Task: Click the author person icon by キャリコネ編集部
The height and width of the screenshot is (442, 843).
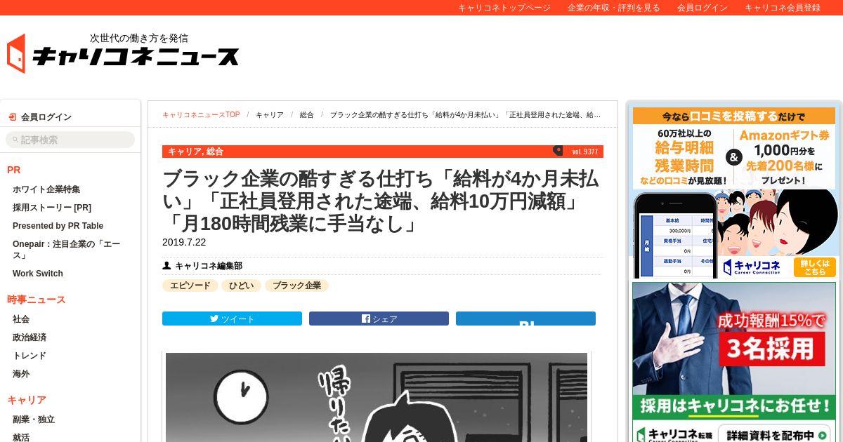Action: pos(166,266)
